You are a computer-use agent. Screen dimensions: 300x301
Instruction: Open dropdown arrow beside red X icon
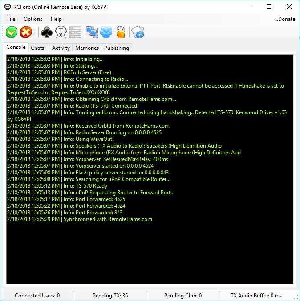[34, 32]
